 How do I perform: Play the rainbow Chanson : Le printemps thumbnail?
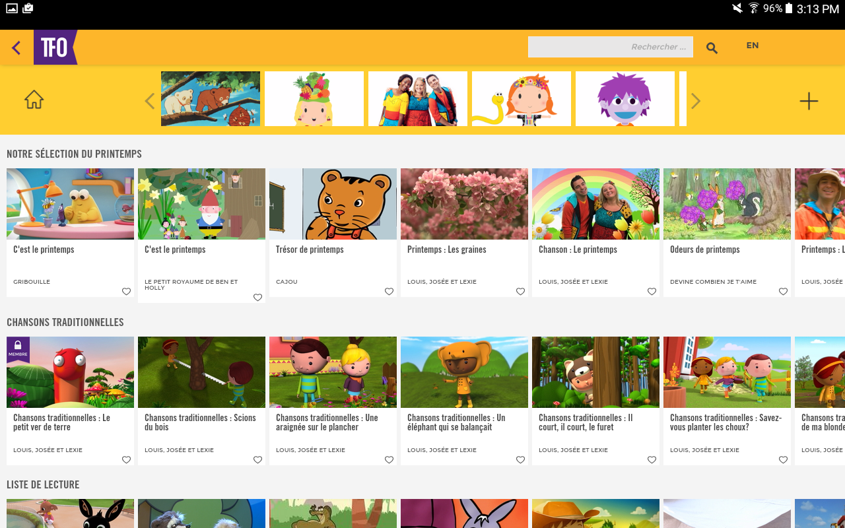(x=595, y=204)
